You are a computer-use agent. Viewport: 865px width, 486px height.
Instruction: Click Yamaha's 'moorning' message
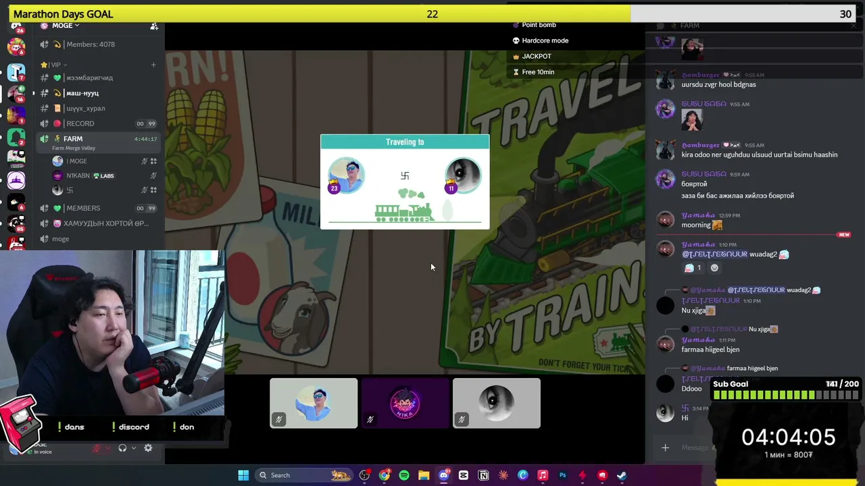(x=701, y=225)
